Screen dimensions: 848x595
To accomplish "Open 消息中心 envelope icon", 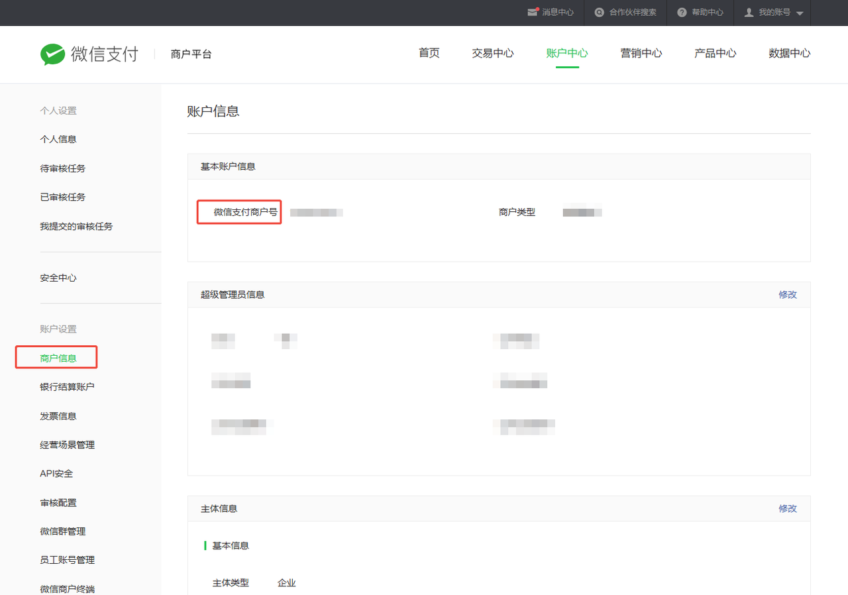I will click(533, 13).
